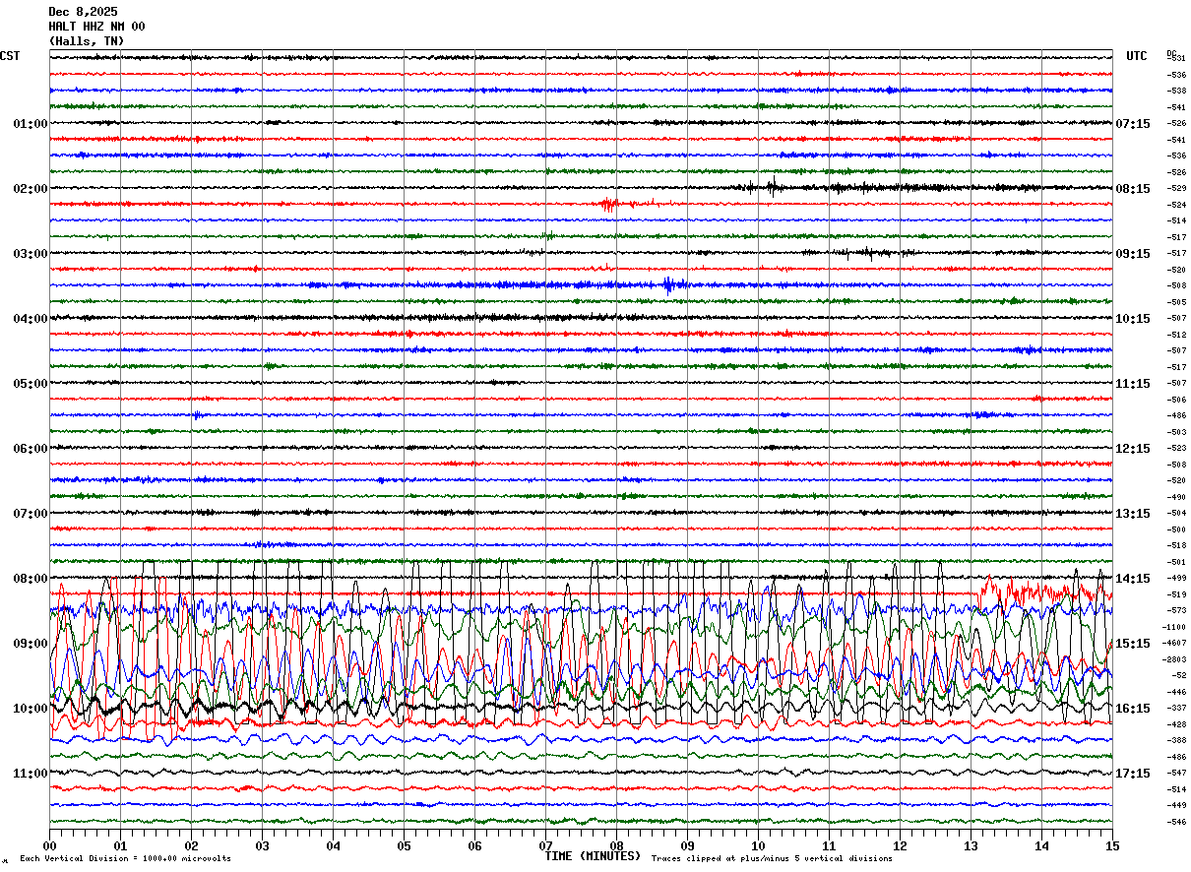Select the DC value -524
This screenshot has height=872, width=1191.
tap(1176, 205)
